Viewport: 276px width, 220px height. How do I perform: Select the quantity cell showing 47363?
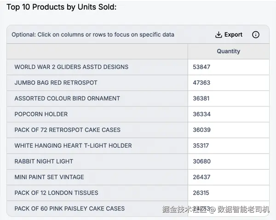(201, 82)
